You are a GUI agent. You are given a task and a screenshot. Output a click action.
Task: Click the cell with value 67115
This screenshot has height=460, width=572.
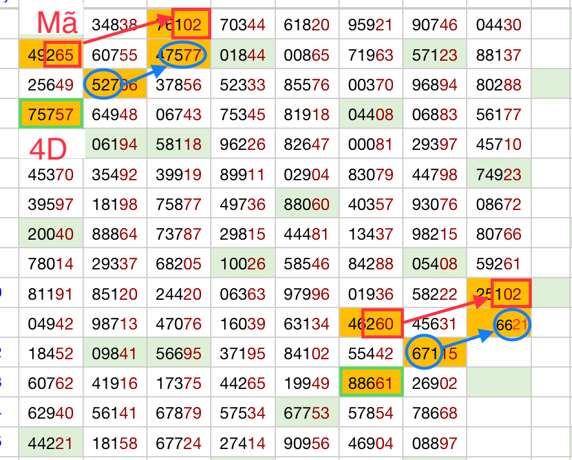[x=435, y=353]
